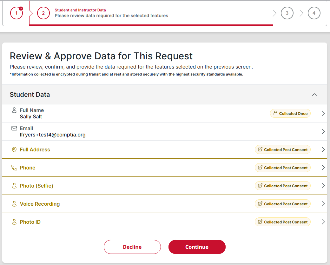
Task: Expand the Phone row arrow
Action: pos(323,168)
